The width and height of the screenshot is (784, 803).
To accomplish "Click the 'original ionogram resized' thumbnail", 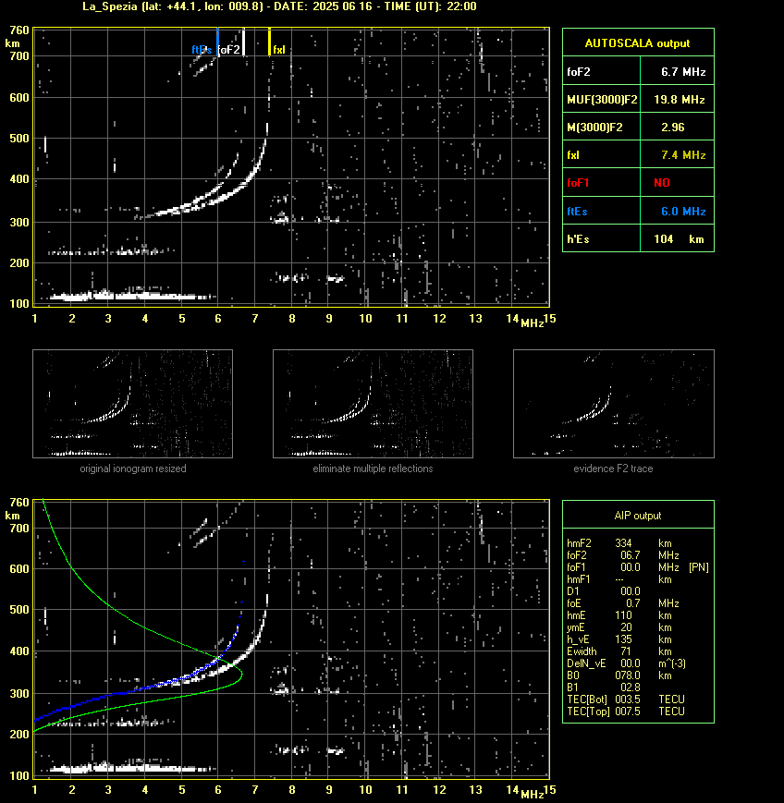I will [133, 404].
